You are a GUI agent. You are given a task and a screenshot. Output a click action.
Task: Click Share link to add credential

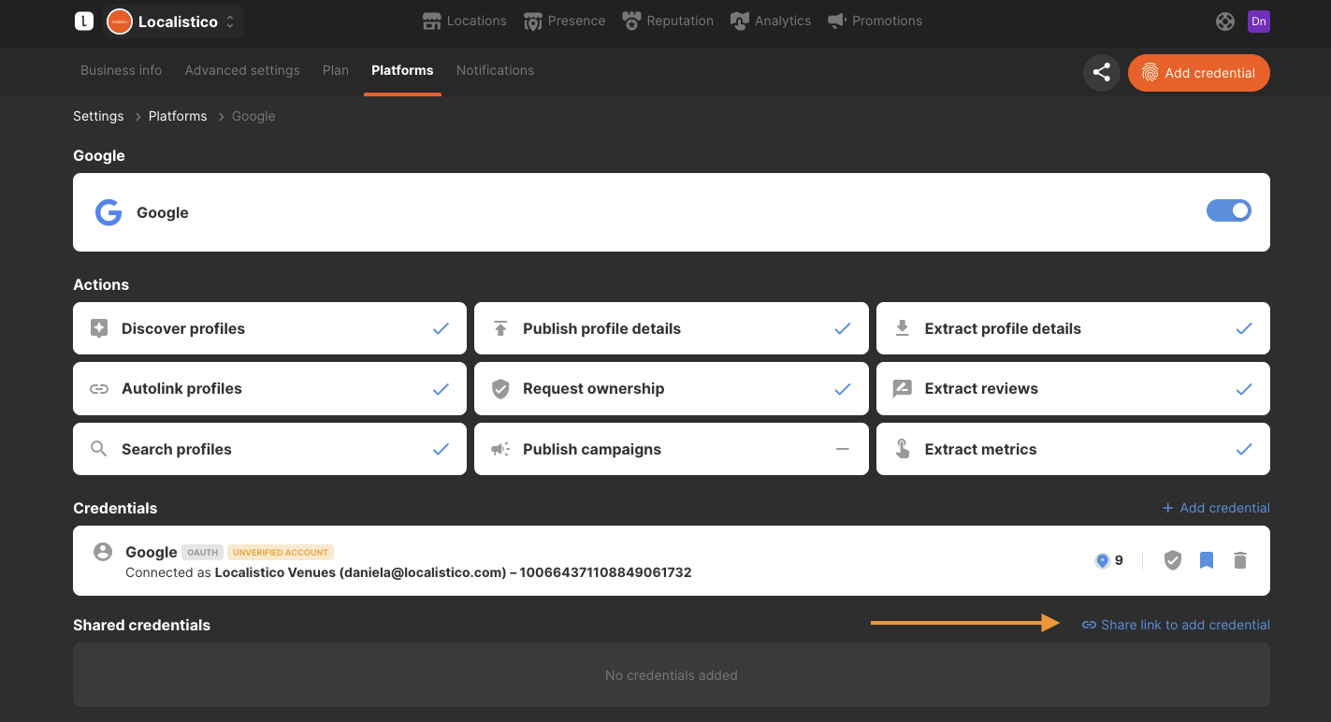pyautogui.click(x=1176, y=625)
